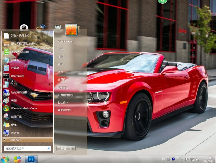
Task: Open 便笺 (Sticky Notes)
Action: click(13, 125)
